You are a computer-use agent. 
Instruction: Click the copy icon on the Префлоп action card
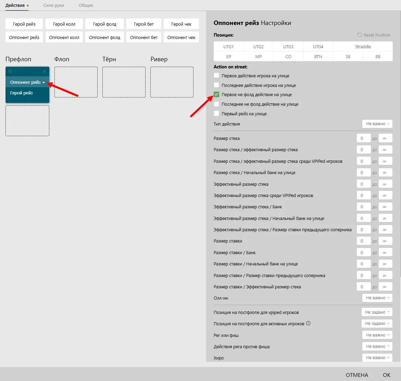point(10,71)
